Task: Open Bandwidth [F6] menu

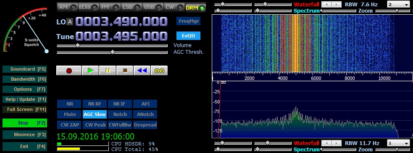Action: 25,79
